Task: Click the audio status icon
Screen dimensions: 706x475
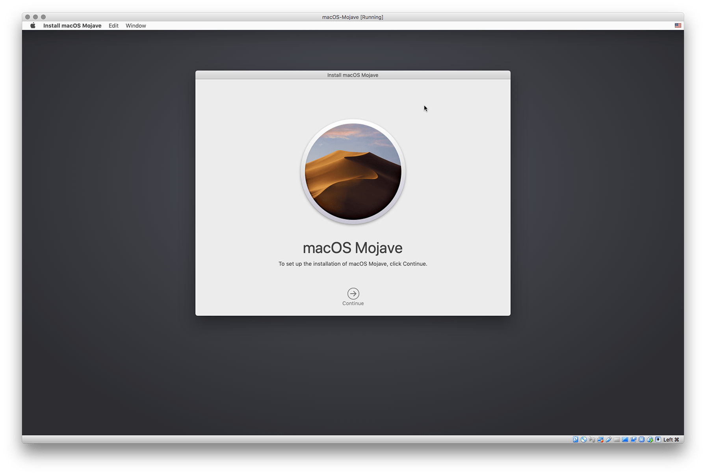Action: click(x=592, y=440)
